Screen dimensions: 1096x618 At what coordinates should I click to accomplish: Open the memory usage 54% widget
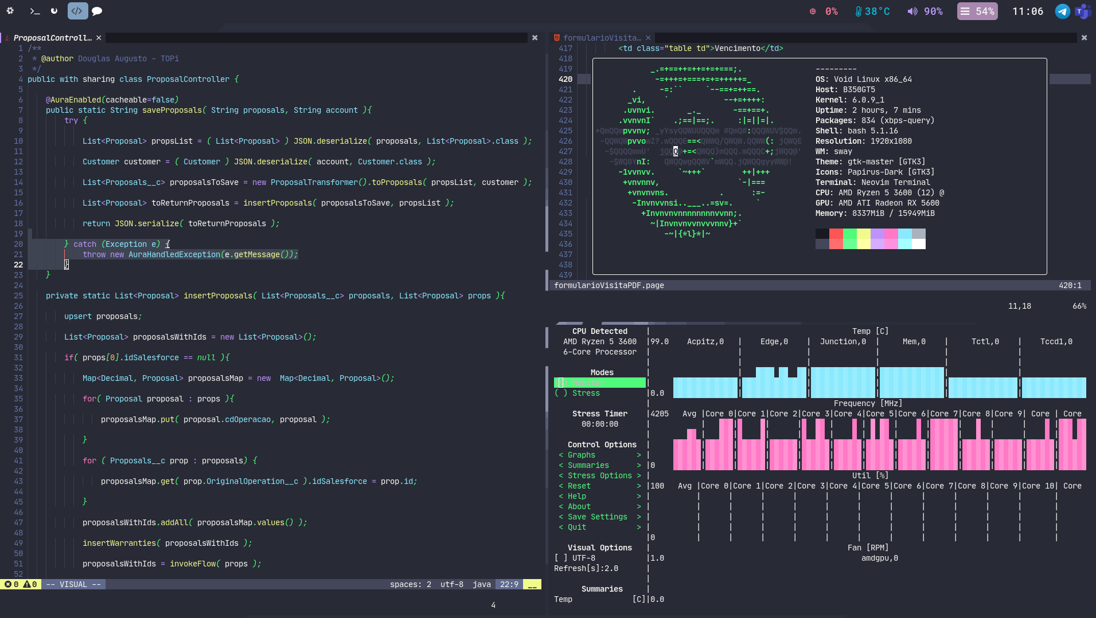coord(977,11)
